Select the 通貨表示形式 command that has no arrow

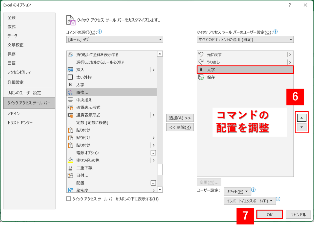pyautogui.click(x=112, y=108)
